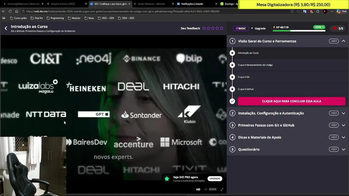
Task: Click module number 2 circle
Action: [232, 113]
